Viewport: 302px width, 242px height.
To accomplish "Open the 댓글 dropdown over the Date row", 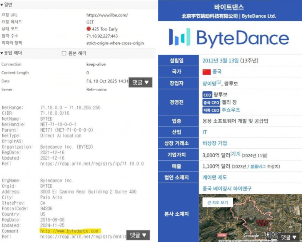I will pyautogui.click(x=140, y=82).
